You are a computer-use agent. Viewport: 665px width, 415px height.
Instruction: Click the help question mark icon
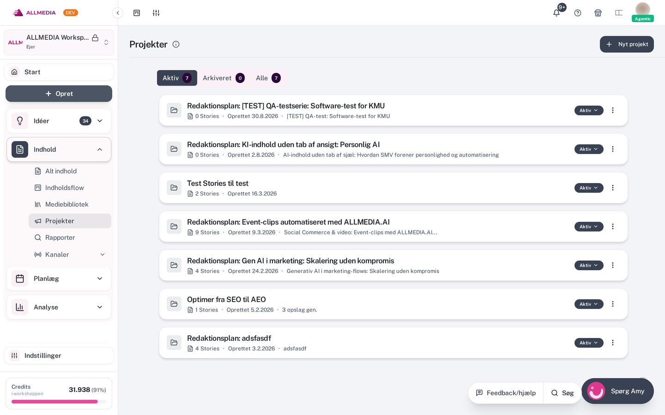(578, 13)
